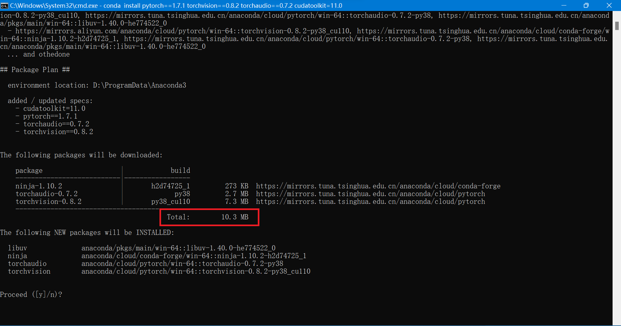Click the '7.3 MB' size value

pos(236,202)
